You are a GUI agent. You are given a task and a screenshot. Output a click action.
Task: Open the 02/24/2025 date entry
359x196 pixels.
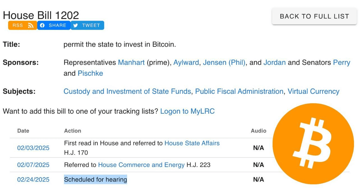tap(33, 179)
